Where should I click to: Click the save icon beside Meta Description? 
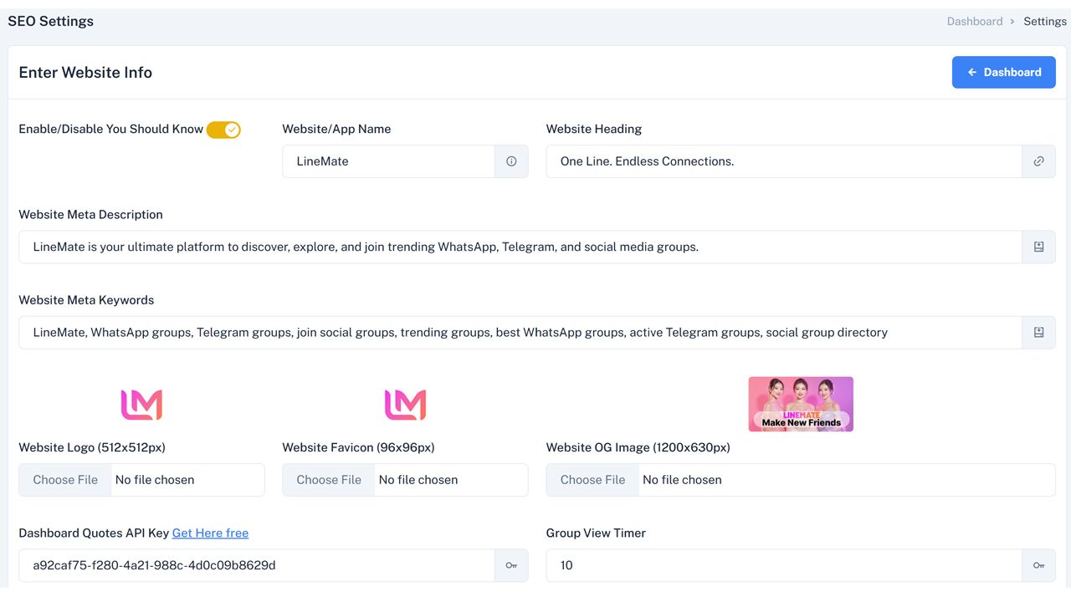coord(1038,247)
